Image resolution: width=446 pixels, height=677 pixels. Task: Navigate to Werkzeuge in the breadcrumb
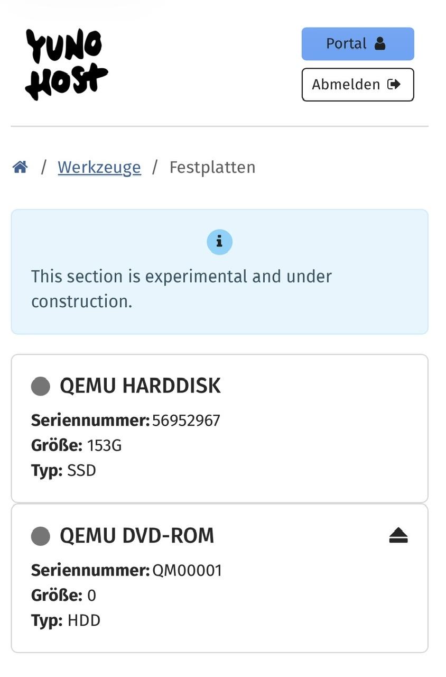pos(99,167)
